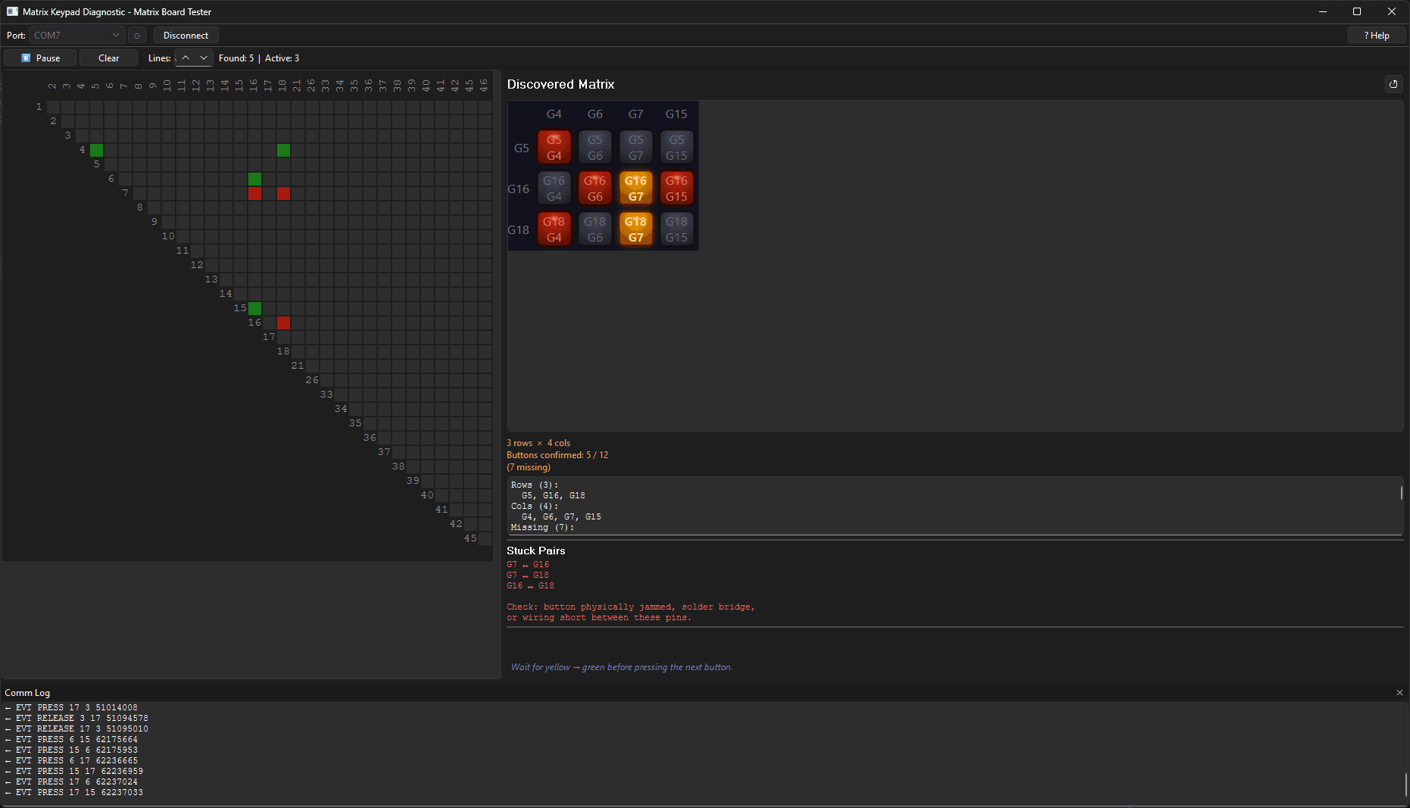The width and height of the screenshot is (1410, 808).
Task: Click the G18 row label in matrix
Action: tap(519, 230)
